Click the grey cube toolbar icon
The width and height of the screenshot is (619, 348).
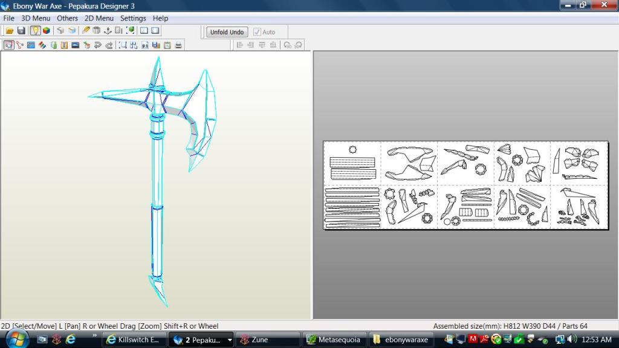click(x=60, y=31)
